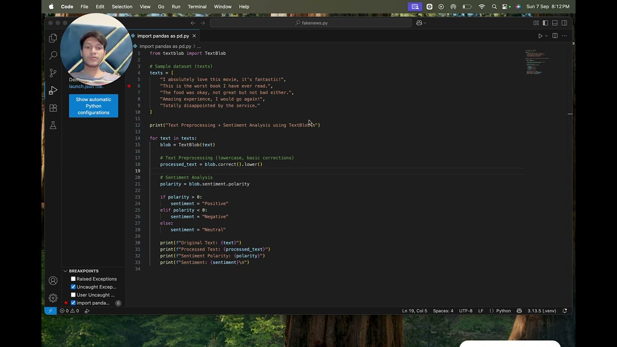Open Copilot chat icon in title bar
Screen dimensions: 617x347
click(419, 23)
